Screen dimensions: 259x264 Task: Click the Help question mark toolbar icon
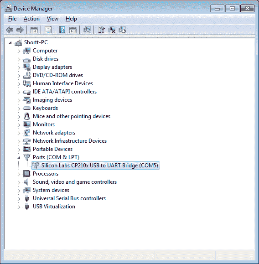tap(62, 30)
